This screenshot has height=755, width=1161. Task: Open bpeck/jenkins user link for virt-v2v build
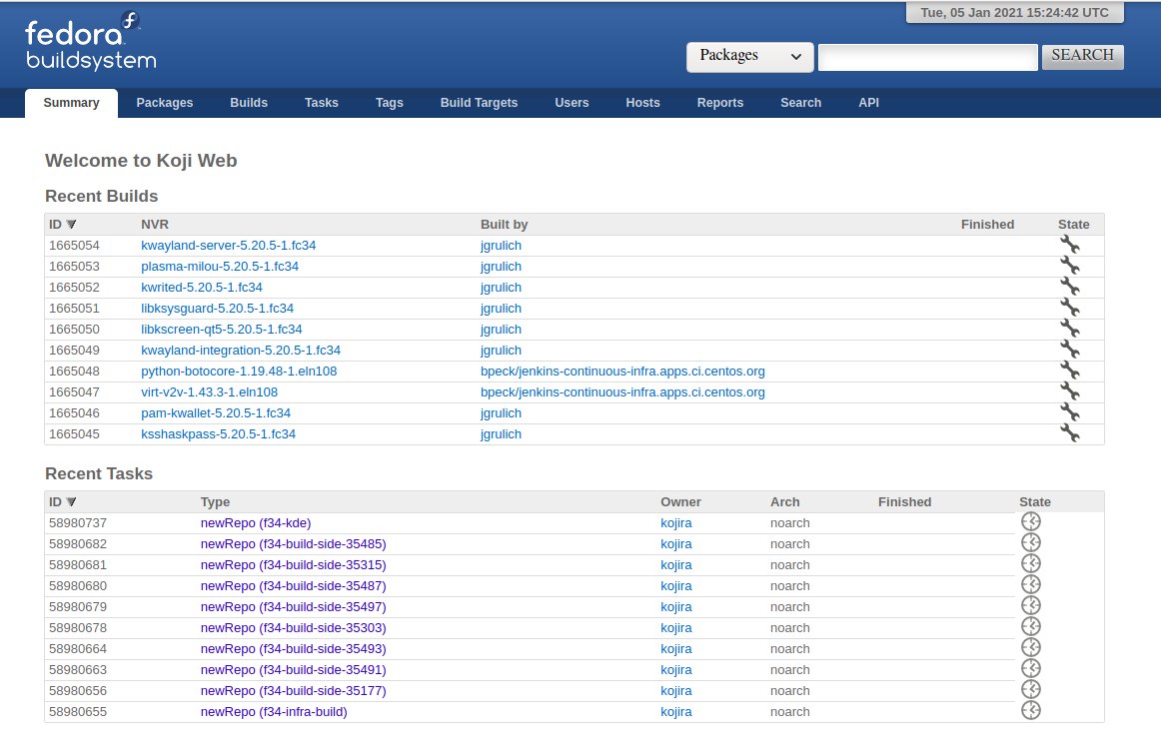(x=622, y=391)
